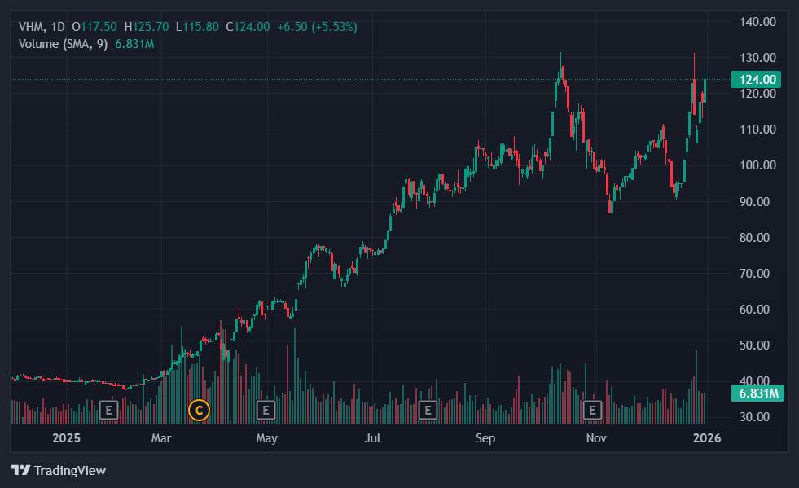Viewport: 799px width, 488px height.
Task: Select the Sep label on the time axis
Action: (x=485, y=439)
